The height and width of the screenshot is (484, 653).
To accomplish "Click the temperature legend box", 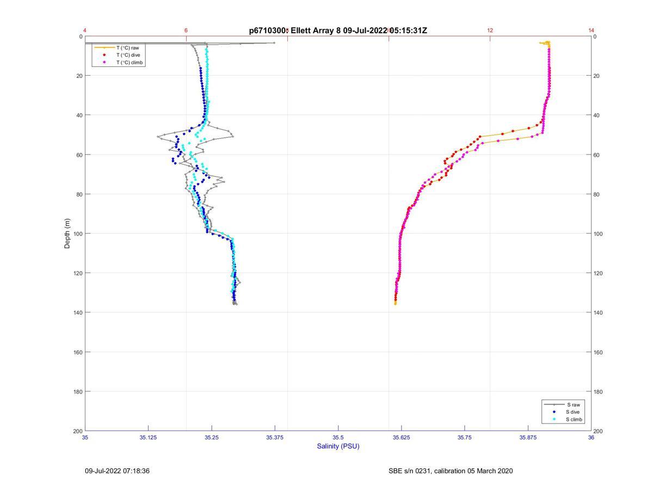I will [119, 55].
